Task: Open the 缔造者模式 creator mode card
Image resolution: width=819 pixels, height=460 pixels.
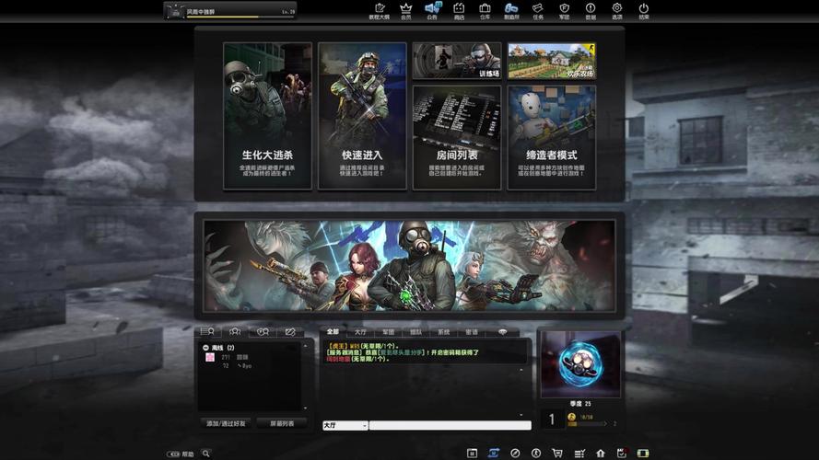Action: coord(552,138)
